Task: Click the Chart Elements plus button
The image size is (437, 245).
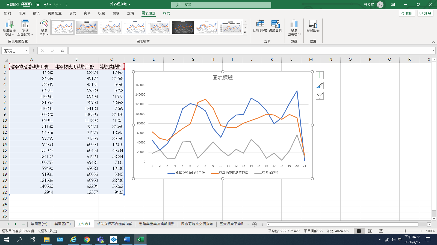Action: click(x=320, y=75)
